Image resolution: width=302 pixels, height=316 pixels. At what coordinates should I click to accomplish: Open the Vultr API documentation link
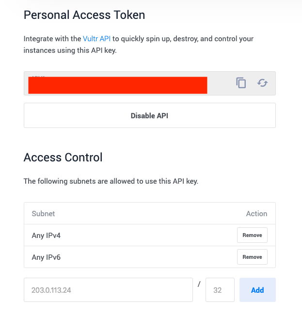96,39
